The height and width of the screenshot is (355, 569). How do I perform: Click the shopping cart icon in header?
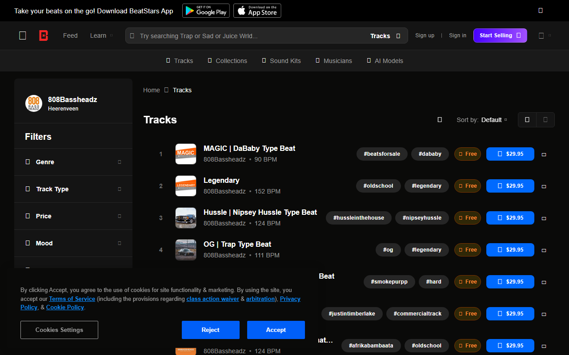pyautogui.click(x=541, y=35)
